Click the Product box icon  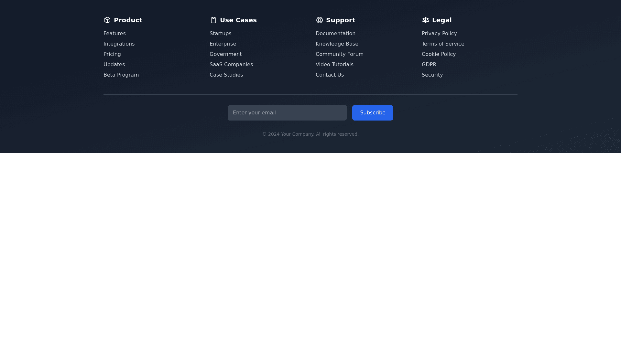(107, 20)
